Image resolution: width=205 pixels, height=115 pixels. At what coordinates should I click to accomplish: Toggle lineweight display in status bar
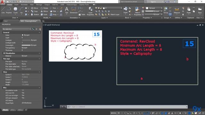point(153,113)
